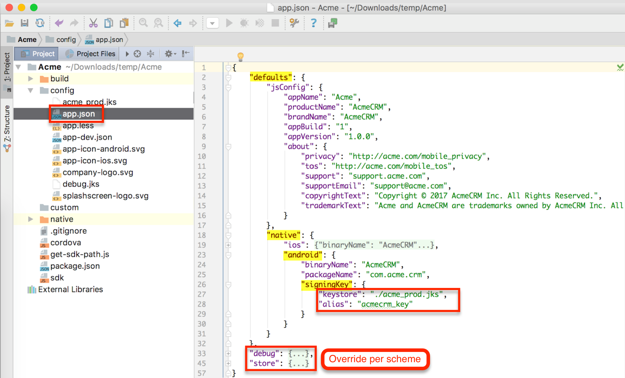Screen dimensions: 625x378
Task: Click the Save All toolbar icon
Action: (25, 23)
